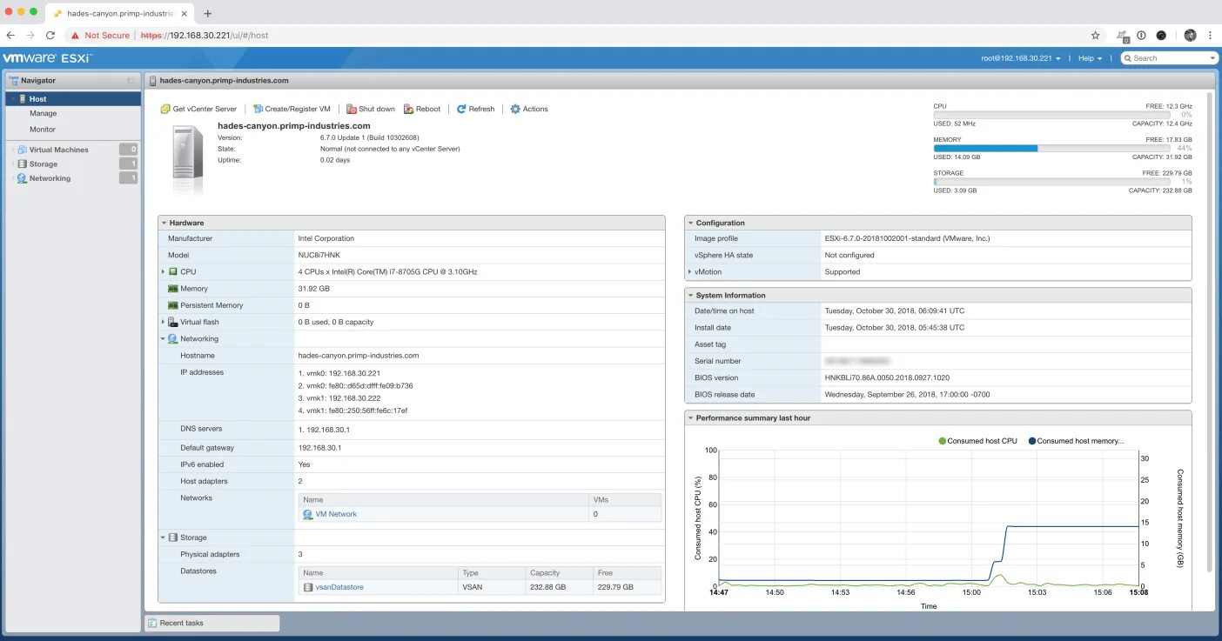Expand the vMotion row
This screenshot has width=1222, height=641.
point(689,271)
